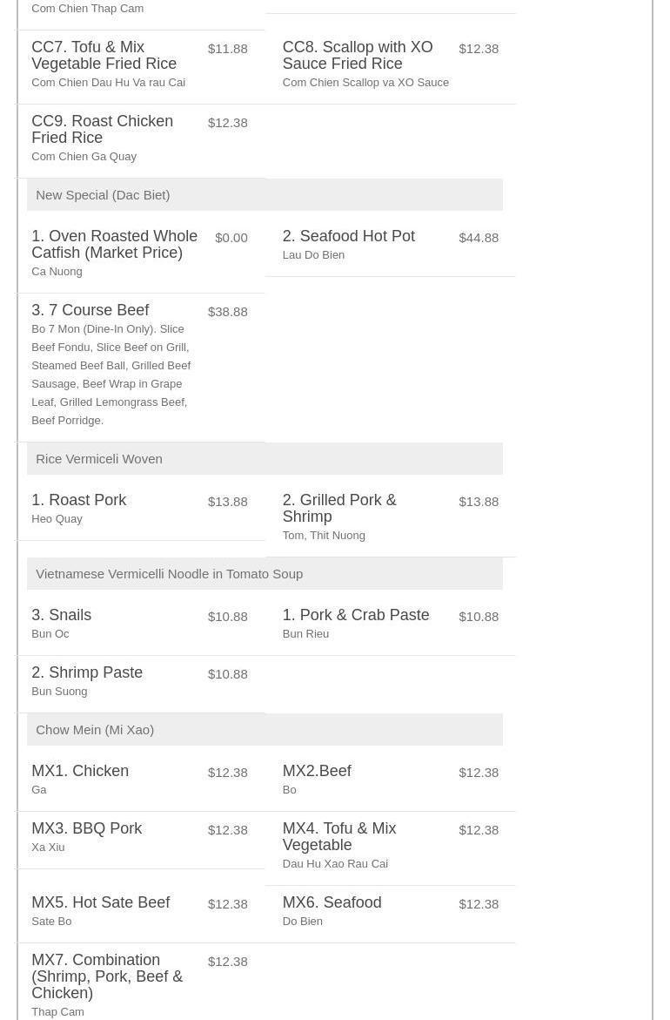Choose Pork & Crab Paste soup

[x=355, y=616]
